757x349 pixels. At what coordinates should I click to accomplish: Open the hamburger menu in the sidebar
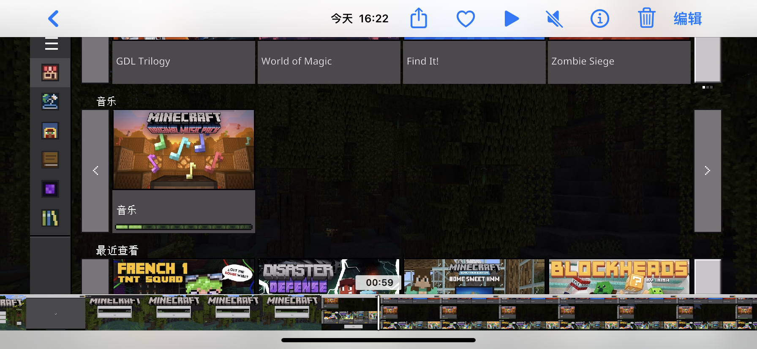(x=51, y=43)
